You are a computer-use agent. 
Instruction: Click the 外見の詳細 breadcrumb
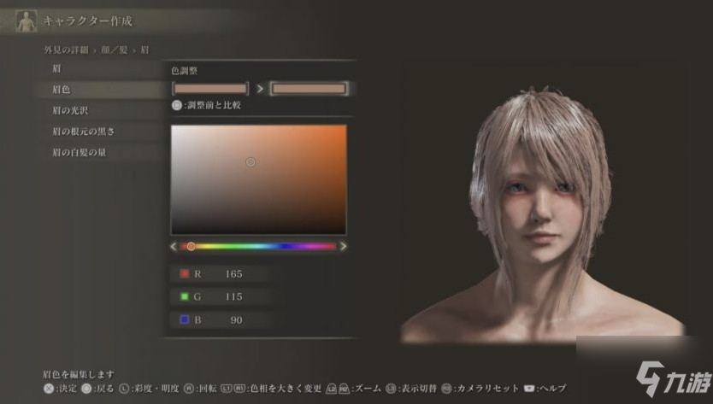[x=67, y=50]
